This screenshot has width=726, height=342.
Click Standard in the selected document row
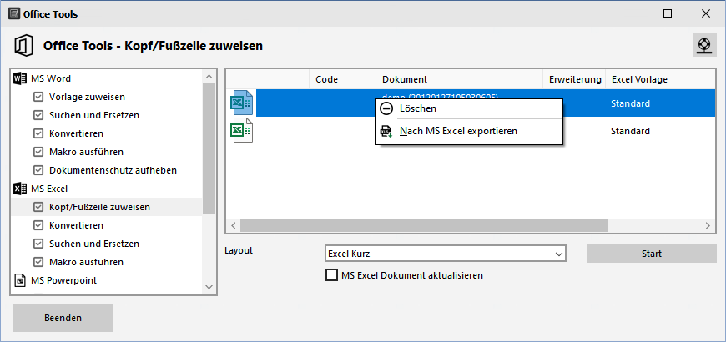coord(630,103)
